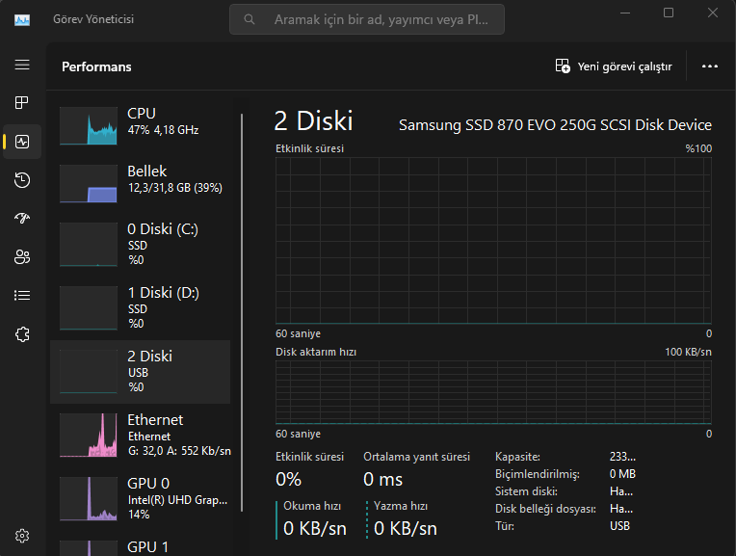The image size is (736, 556).
Task: Click the search box field
Action: [x=367, y=19]
